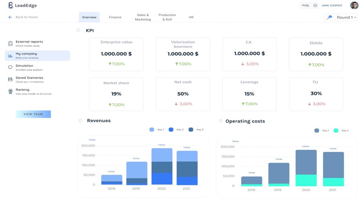Viewport: 361px width, 203px height.
Task: Go to the HR tab
Action: pos(191,17)
